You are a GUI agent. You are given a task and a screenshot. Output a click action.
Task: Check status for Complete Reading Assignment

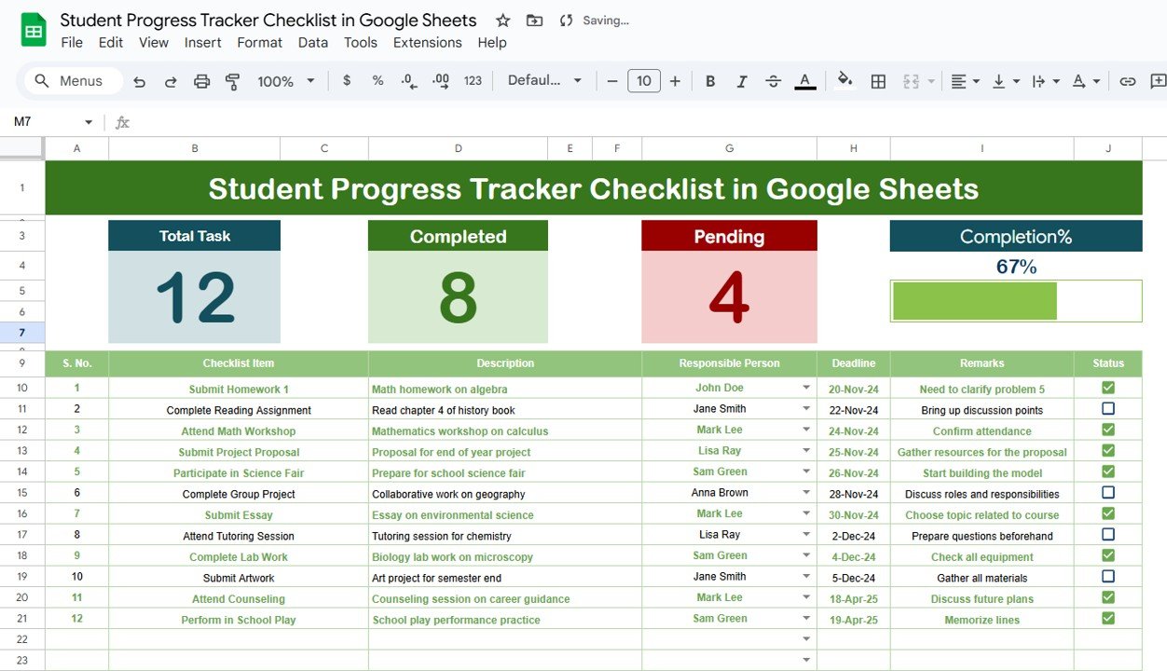(x=1108, y=408)
